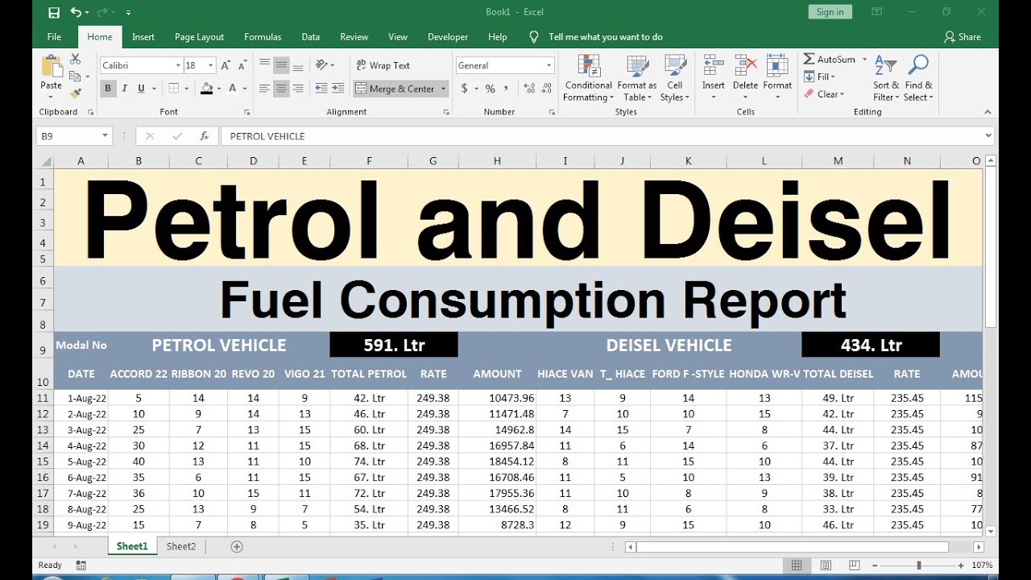The width and height of the screenshot is (1031, 580).
Task: Click AutoSum button
Action: click(x=830, y=59)
